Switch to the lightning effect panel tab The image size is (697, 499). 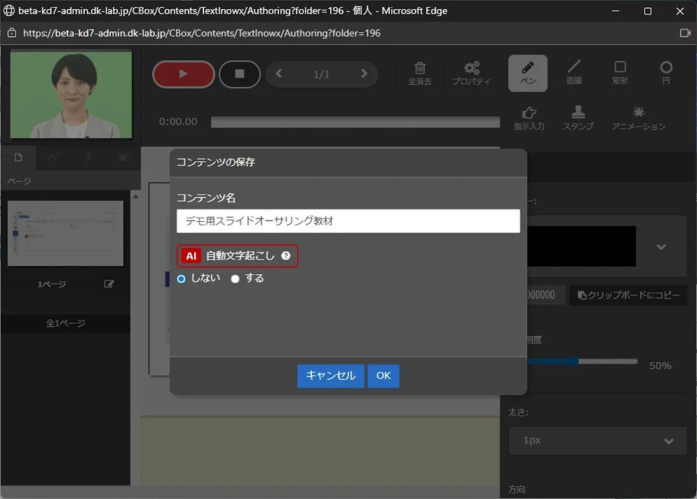(x=89, y=157)
